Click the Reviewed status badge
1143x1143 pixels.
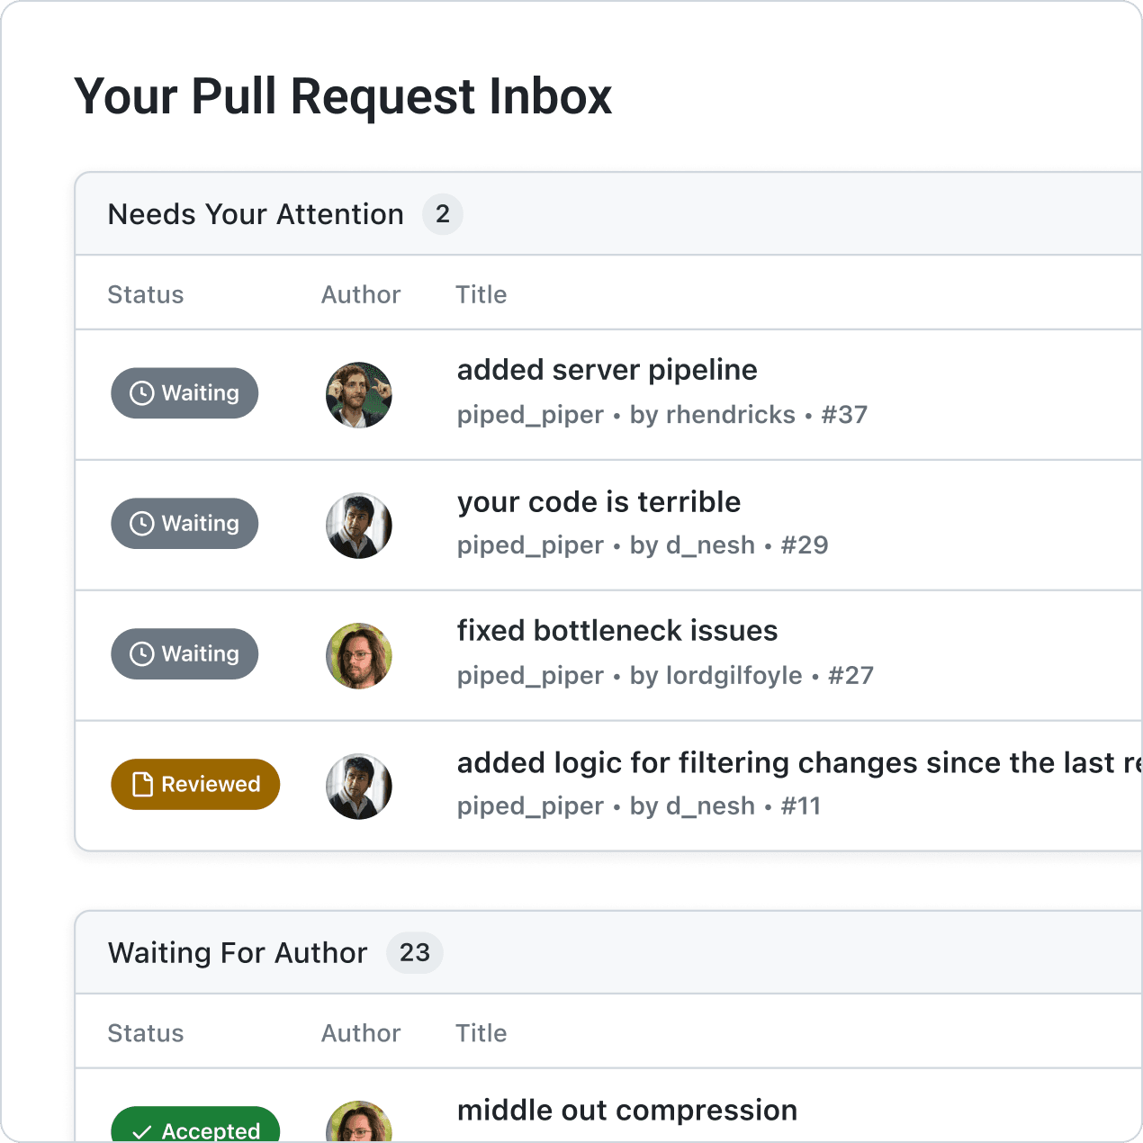(x=195, y=784)
